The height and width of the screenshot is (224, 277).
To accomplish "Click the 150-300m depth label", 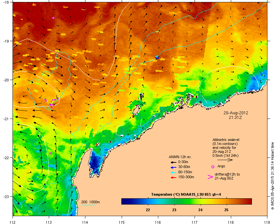I will click(x=186, y=177).
